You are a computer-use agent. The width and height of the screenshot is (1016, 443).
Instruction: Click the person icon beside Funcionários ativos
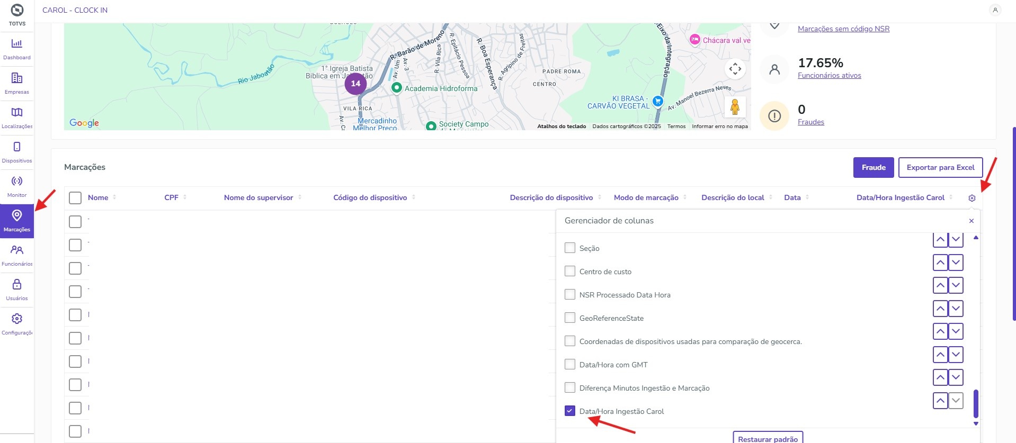tap(774, 69)
